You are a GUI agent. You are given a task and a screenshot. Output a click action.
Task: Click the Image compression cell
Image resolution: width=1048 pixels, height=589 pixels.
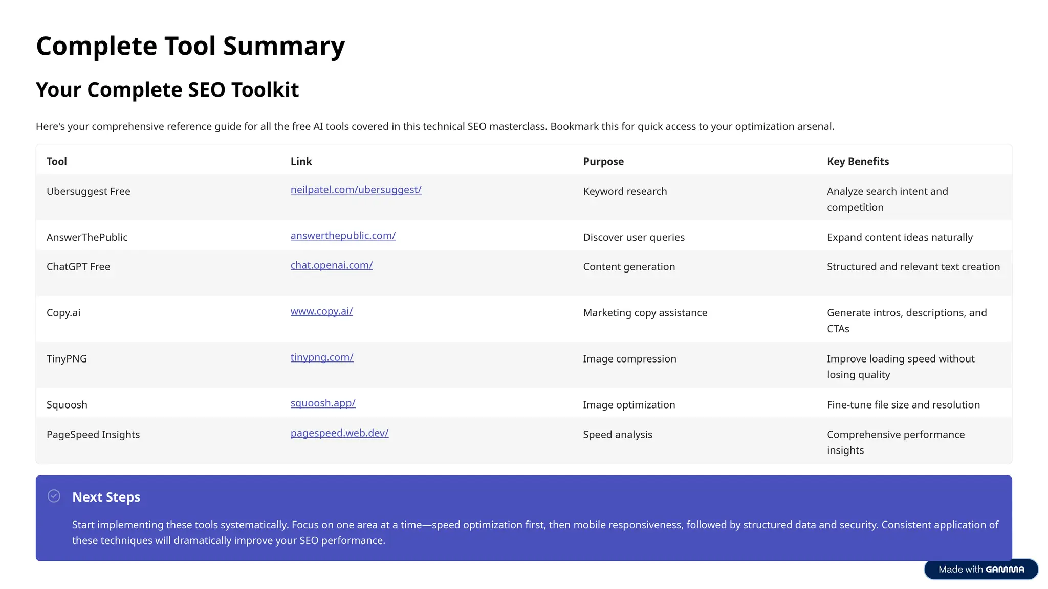tap(629, 359)
